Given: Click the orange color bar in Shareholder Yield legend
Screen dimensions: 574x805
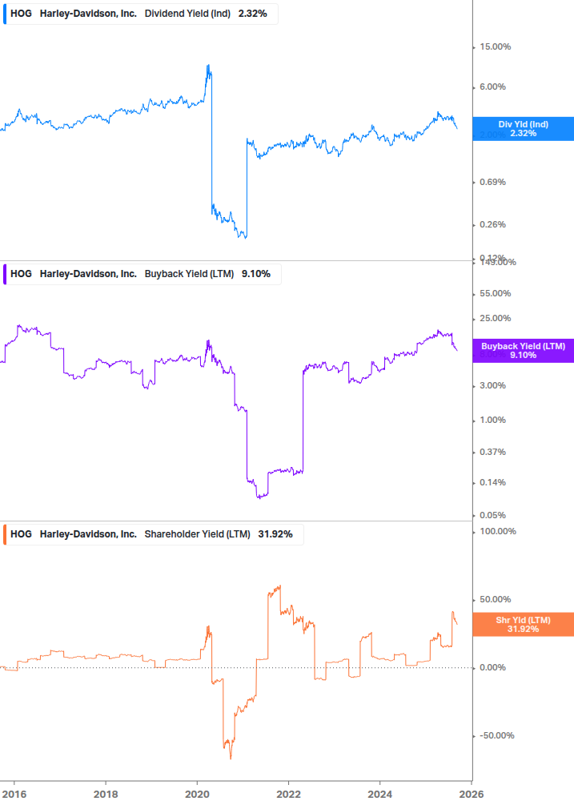Looking at the screenshot, I should coord(5,534).
